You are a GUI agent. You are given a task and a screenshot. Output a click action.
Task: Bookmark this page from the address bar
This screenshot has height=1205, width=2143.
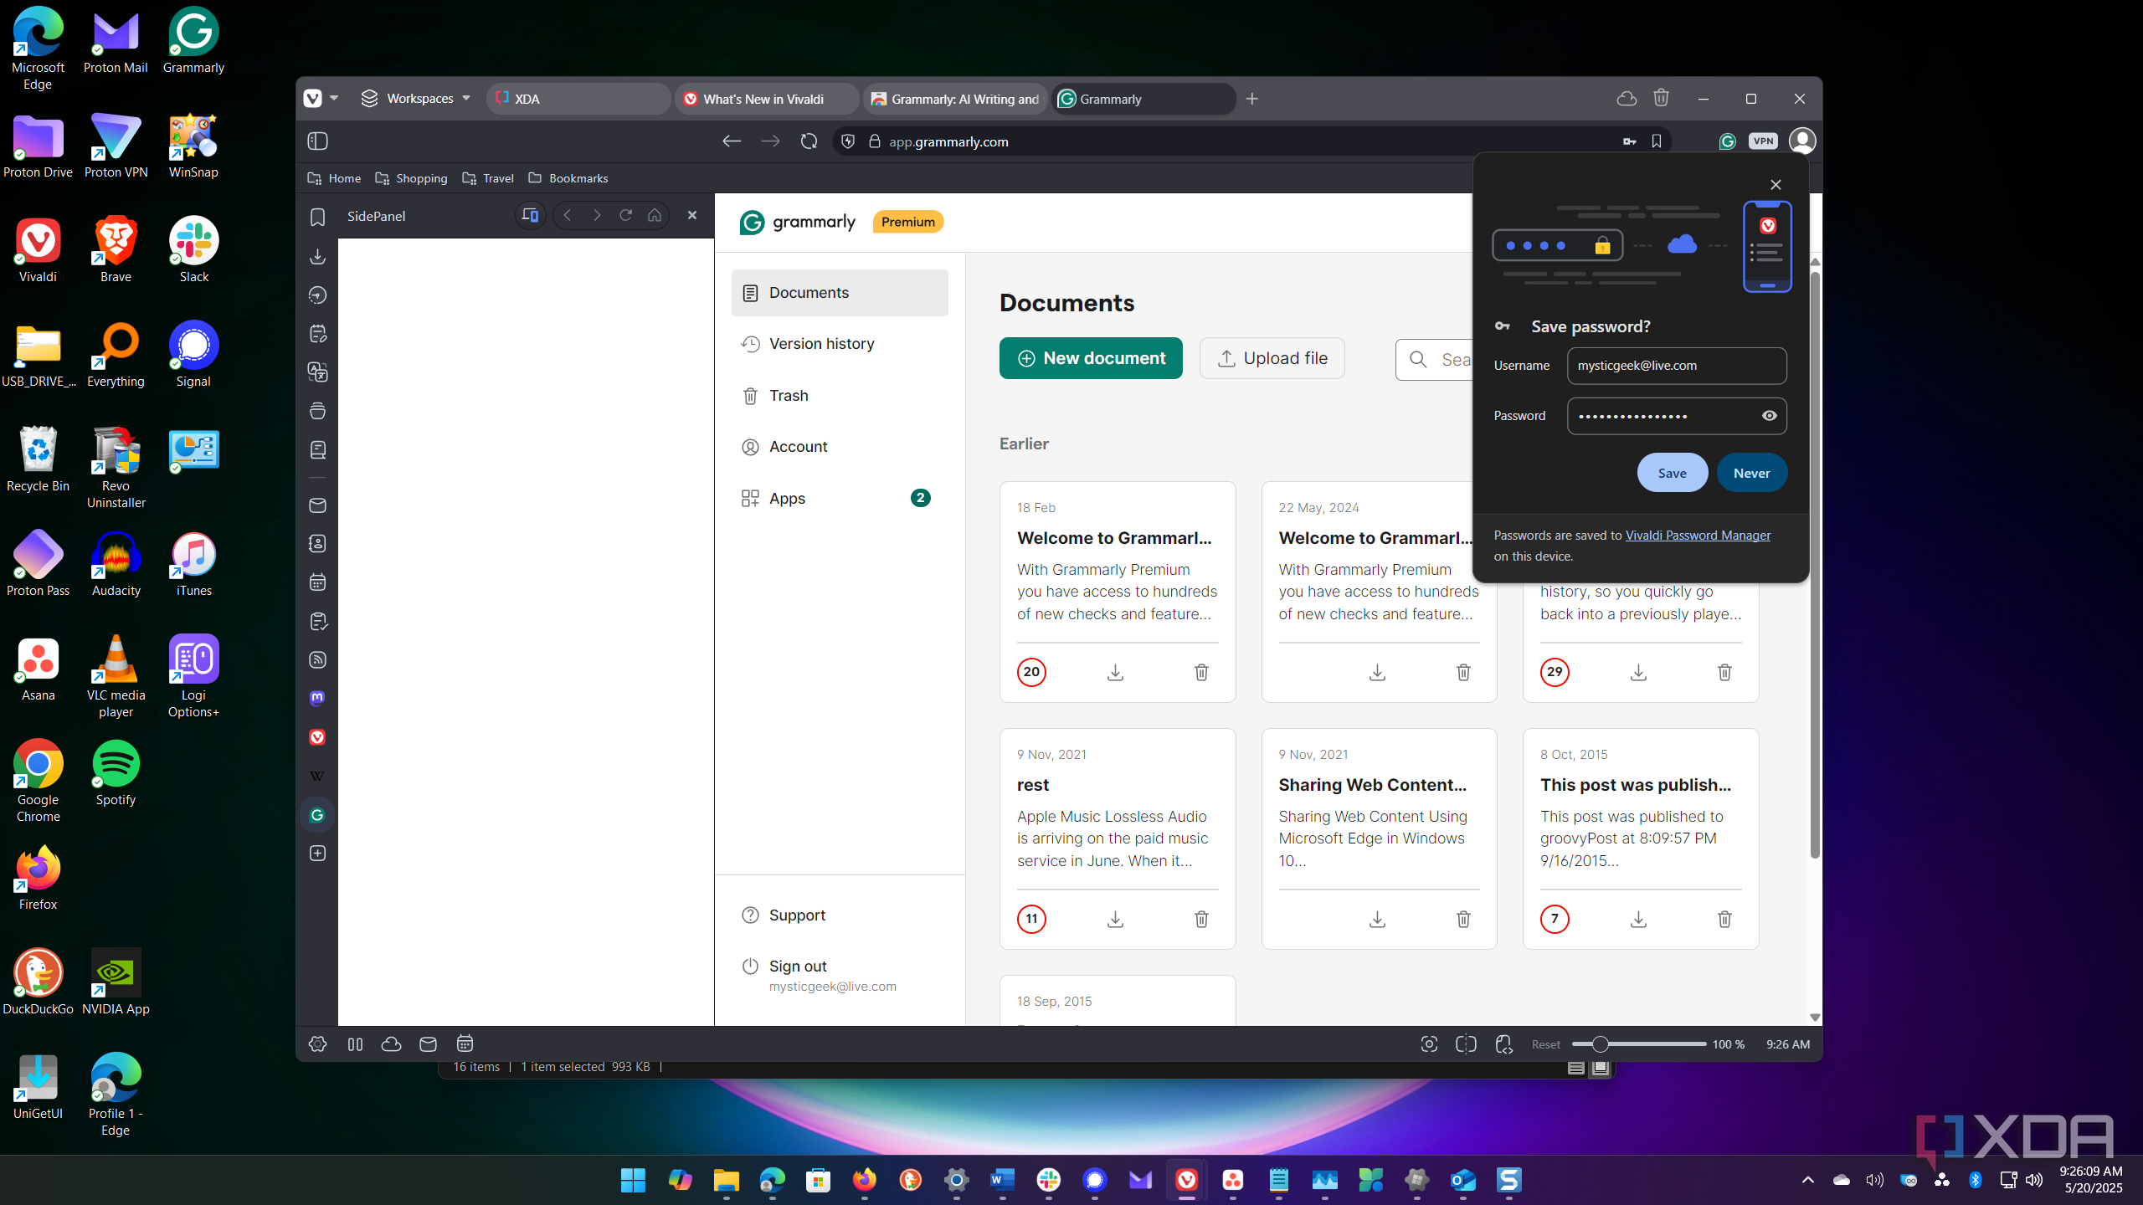tap(1657, 141)
